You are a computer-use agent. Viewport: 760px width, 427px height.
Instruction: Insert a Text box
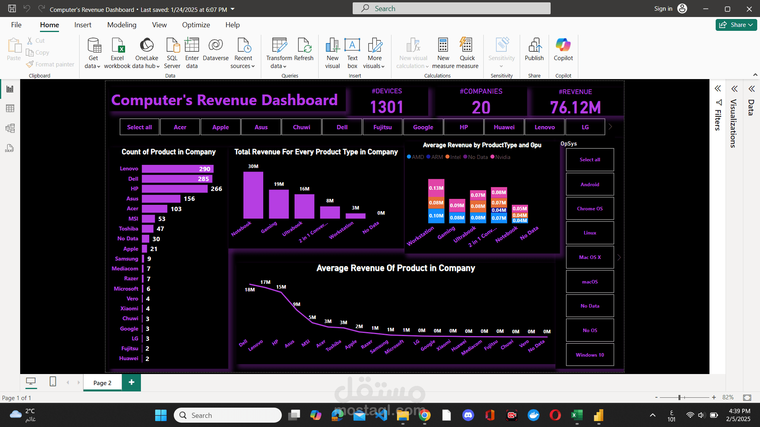[x=352, y=53]
